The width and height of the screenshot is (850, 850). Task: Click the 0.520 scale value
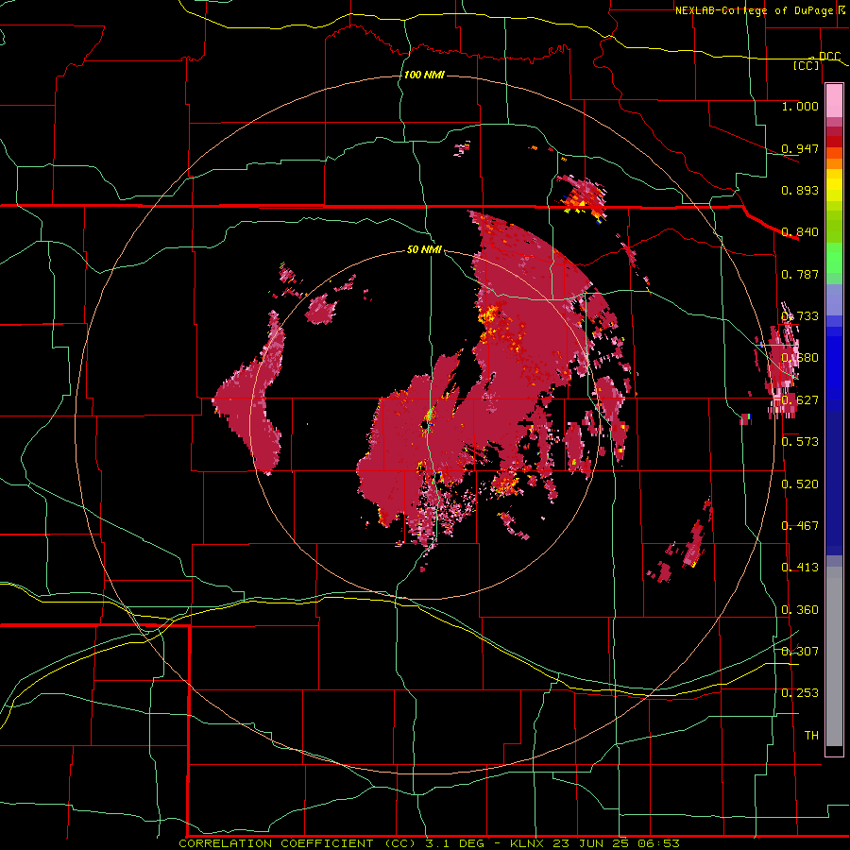[800, 484]
